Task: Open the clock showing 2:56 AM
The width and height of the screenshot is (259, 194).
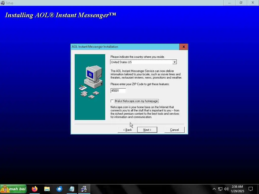Action: point(237,189)
